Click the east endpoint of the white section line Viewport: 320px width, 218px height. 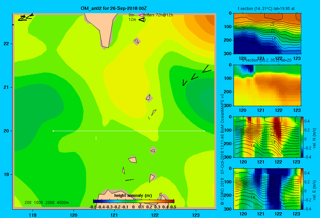[x=204, y=131]
